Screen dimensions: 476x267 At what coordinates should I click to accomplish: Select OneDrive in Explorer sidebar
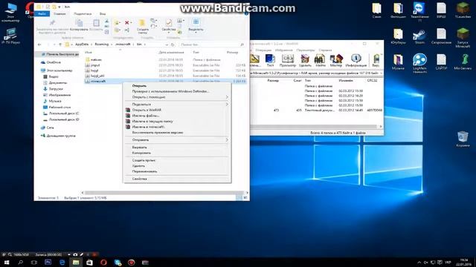[x=54, y=62]
